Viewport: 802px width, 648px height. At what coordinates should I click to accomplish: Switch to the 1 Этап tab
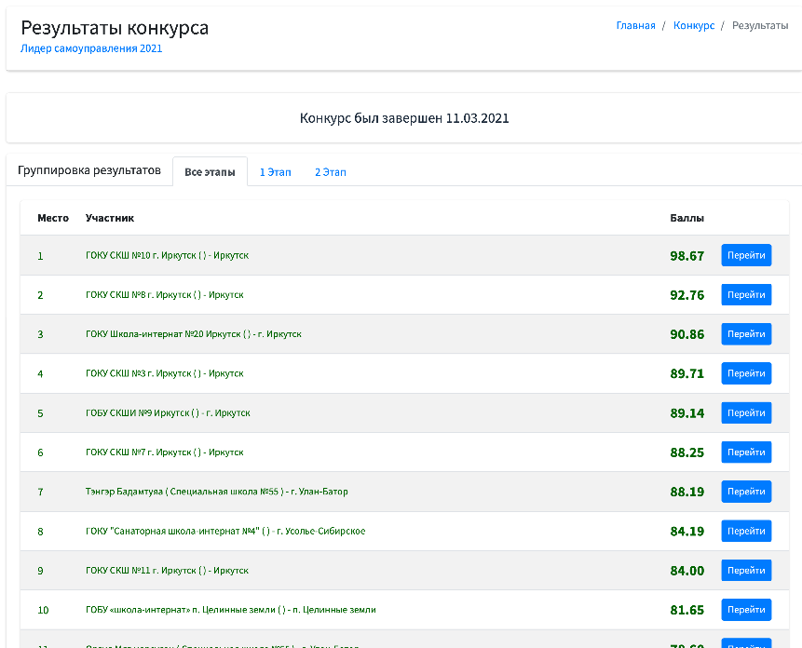click(275, 172)
